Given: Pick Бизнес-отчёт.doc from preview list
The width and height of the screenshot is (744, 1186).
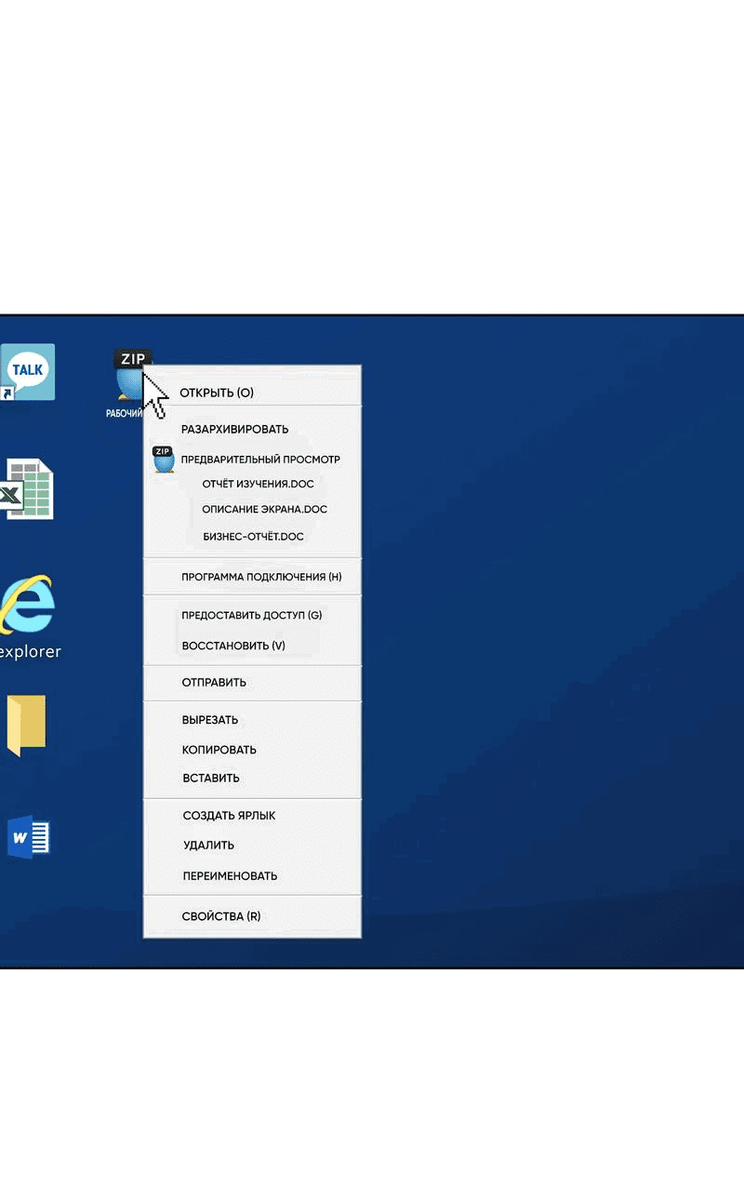Looking at the screenshot, I should [x=253, y=537].
